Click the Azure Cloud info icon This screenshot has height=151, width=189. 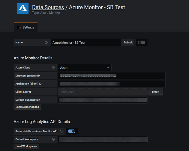[53, 67]
